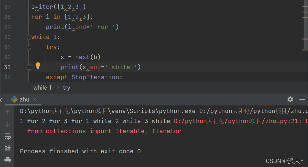The width and height of the screenshot is (308, 167).
Task: Collapse the while 1 code block
Action: coord(29,37)
